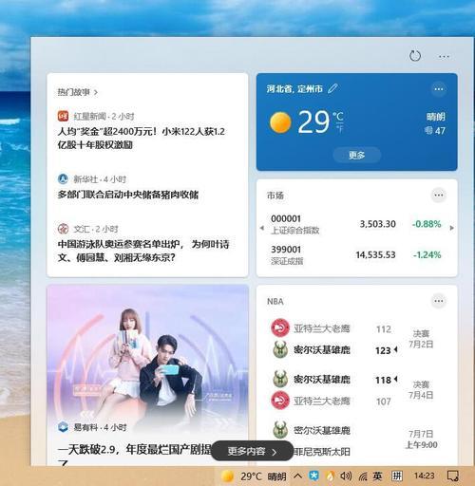Expand hidden tray icons with the caret
This screenshot has height=486, width=475.
297,476
